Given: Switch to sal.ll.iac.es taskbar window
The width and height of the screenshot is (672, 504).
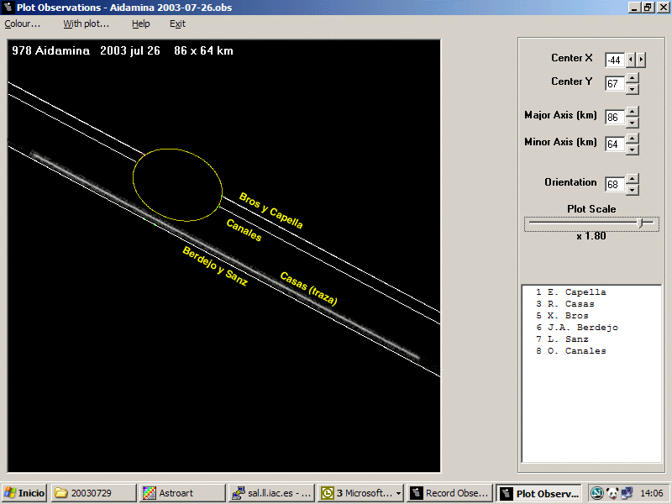Looking at the screenshot, I should click(x=270, y=493).
